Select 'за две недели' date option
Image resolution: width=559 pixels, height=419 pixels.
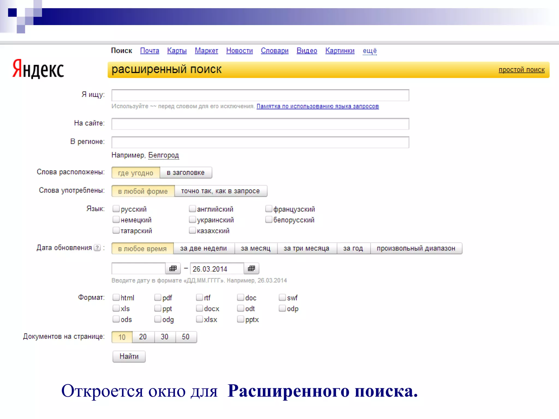[x=204, y=249]
